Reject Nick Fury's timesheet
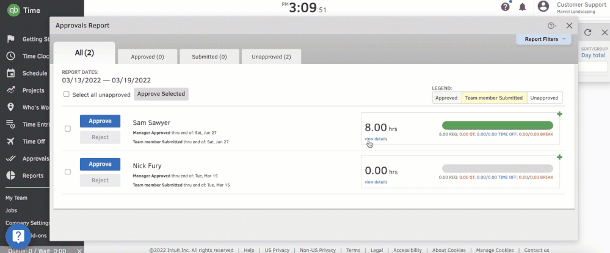 (x=100, y=180)
